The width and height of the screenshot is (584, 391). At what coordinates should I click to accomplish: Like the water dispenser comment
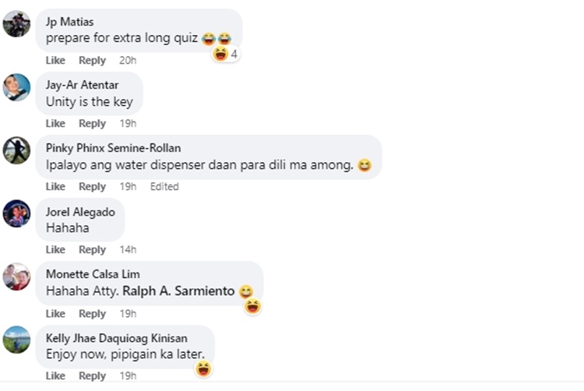tap(55, 187)
